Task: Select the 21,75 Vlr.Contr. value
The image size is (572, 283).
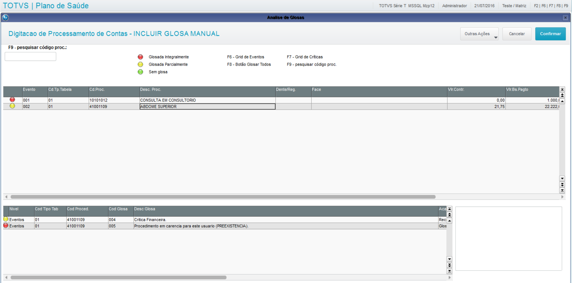Action: (476, 107)
